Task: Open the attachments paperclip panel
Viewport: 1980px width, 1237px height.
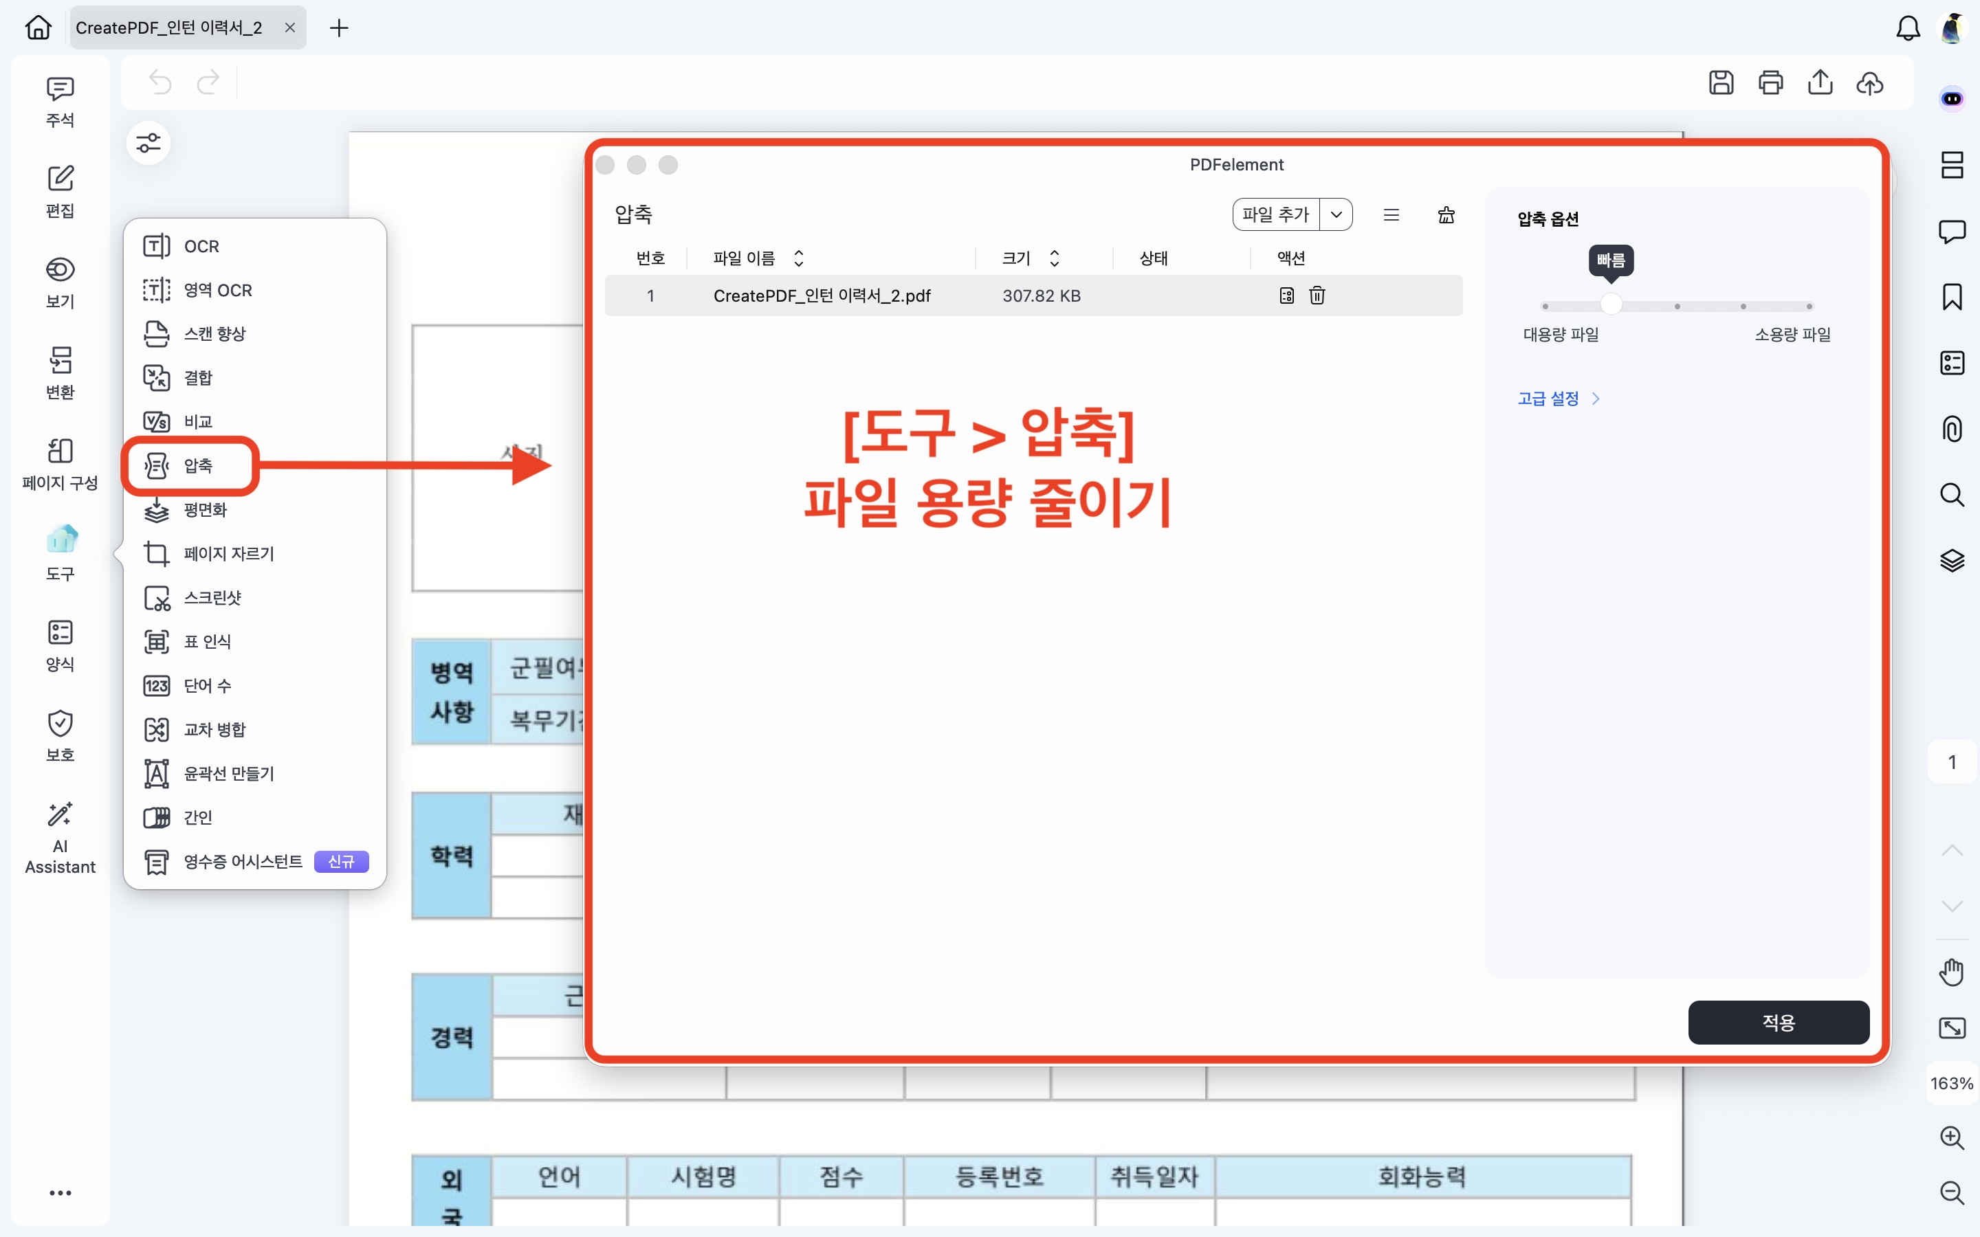Action: [1952, 429]
